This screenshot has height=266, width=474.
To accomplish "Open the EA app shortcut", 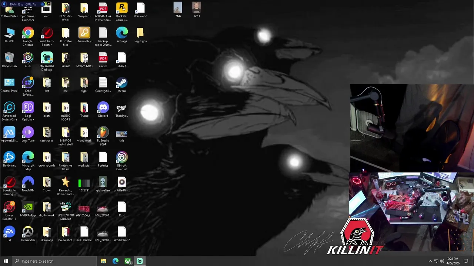I will pyautogui.click(x=9, y=234).
